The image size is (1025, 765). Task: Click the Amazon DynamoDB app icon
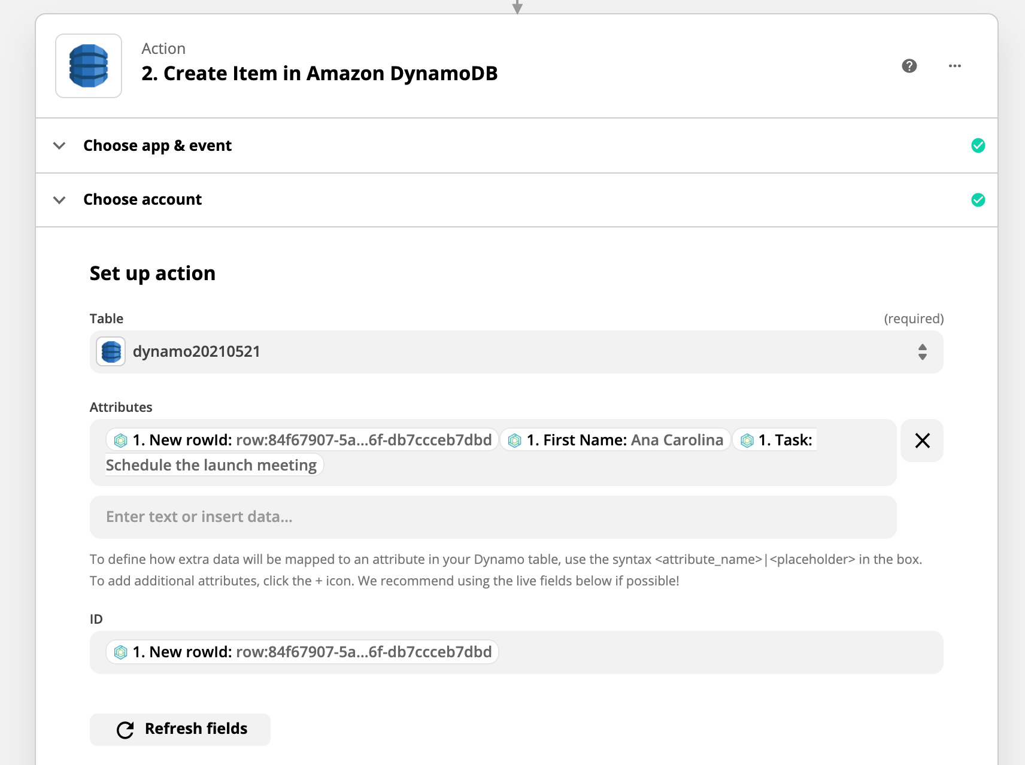click(x=88, y=66)
